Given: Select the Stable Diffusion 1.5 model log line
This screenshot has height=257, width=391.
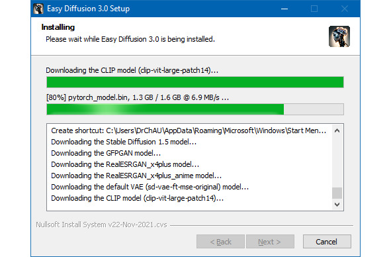Looking at the screenshot, I should tap(124, 142).
